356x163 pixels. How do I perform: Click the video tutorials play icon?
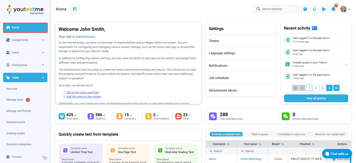click(x=324, y=9)
